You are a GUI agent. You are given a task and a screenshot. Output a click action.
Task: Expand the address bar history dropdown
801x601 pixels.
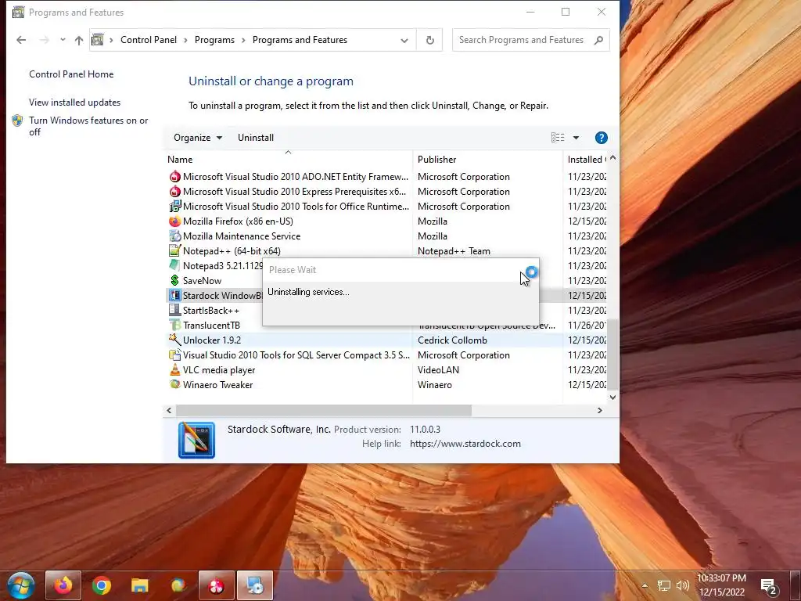(404, 40)
